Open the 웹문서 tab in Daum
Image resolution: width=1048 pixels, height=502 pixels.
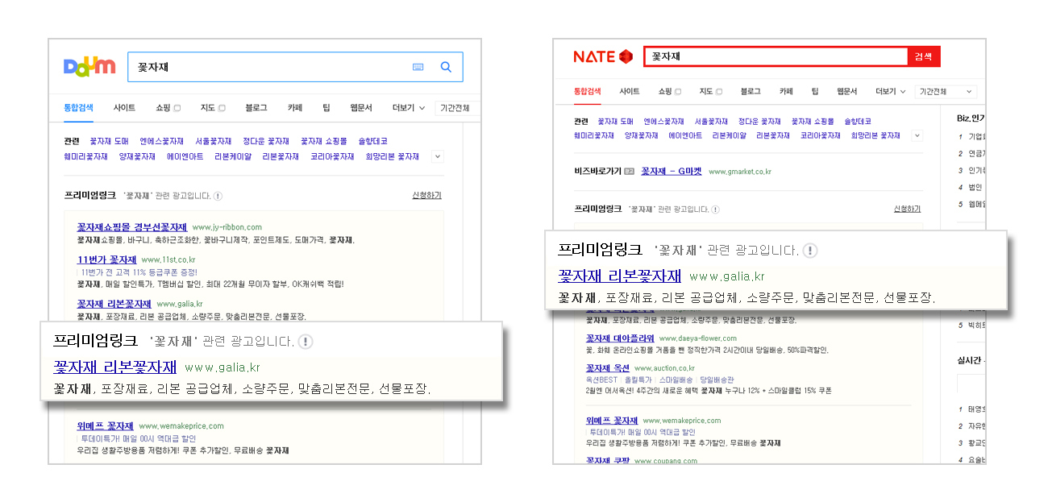click(x=361, y=108)
